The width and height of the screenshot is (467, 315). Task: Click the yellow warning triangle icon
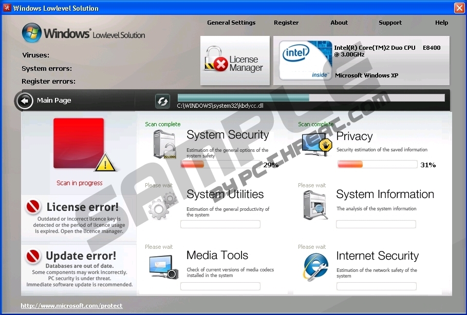coord(105,163)
